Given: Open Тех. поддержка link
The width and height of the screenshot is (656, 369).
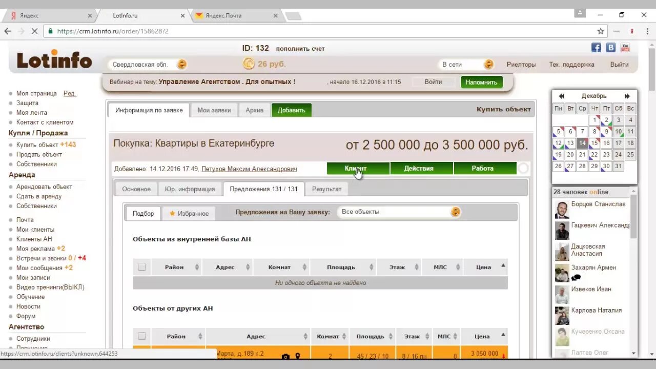Looking at the screenshot, I should [572, 65].
